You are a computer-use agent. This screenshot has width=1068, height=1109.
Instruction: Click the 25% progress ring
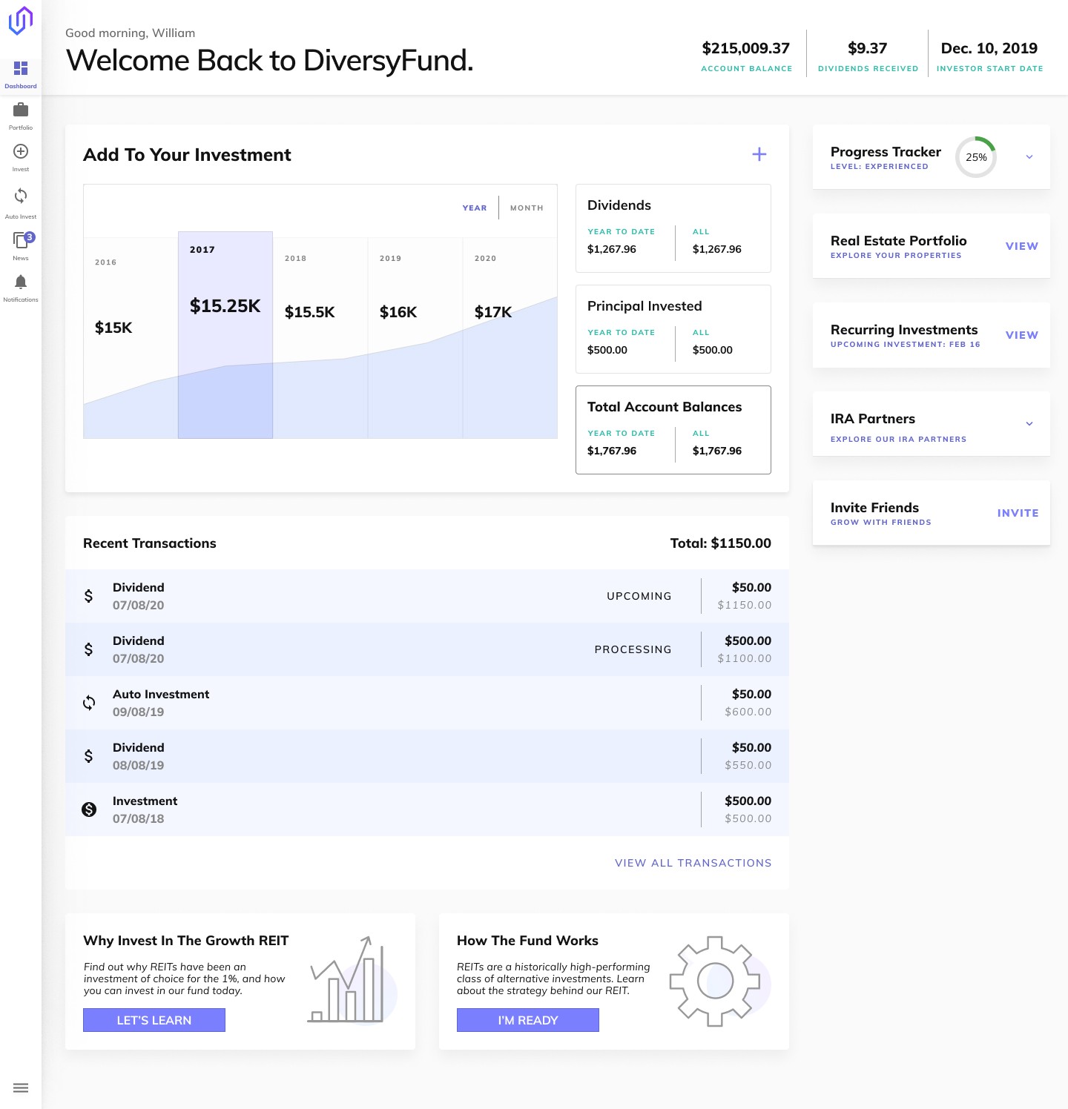point(976,157)
